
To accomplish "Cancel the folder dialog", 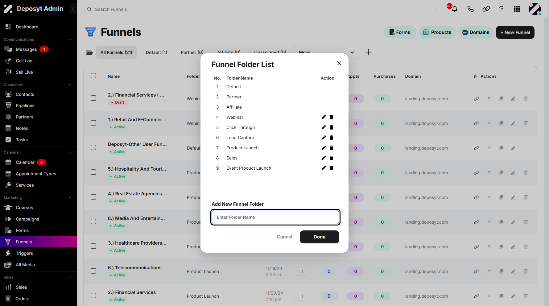I will tap(284, 237).
